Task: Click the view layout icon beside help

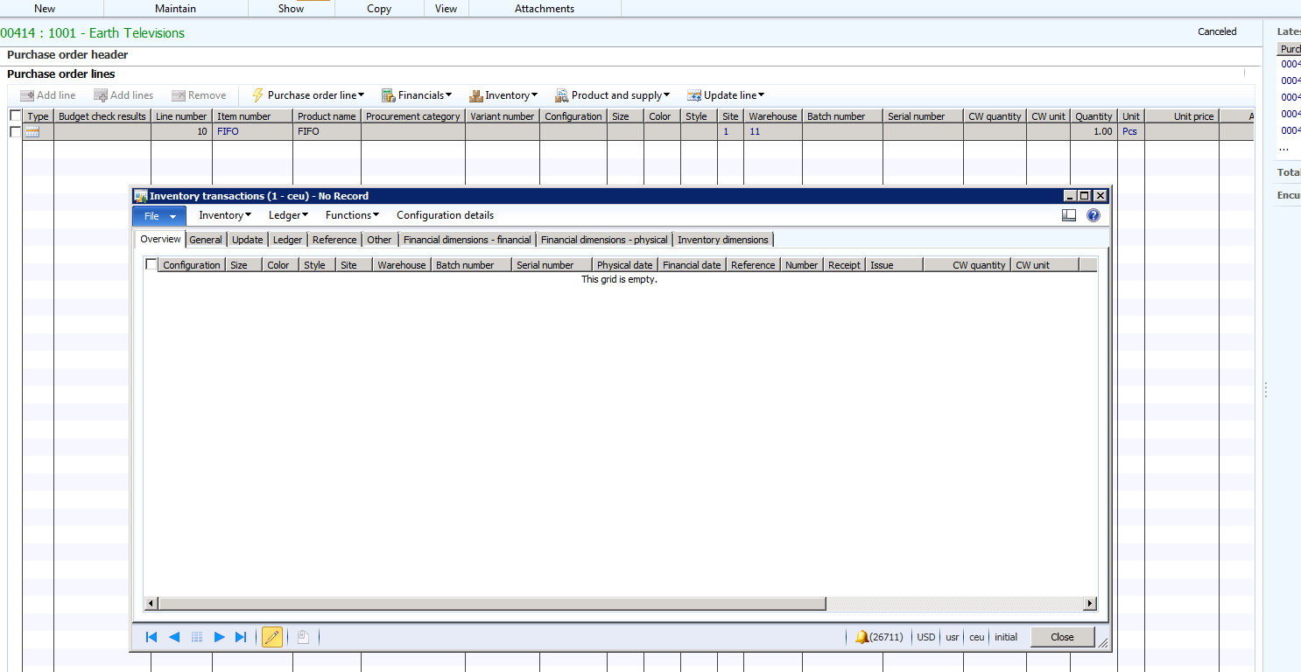Action: tap(1069, 215)
